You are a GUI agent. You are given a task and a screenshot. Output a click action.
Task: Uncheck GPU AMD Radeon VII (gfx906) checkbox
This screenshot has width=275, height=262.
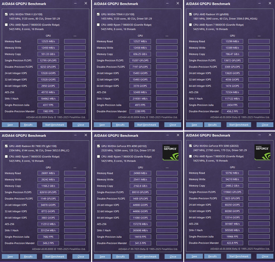tap(190, 14)
